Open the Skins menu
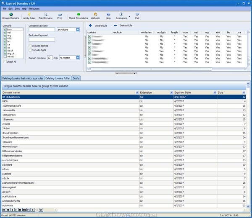The height and width of the screenshot is (218, 252). [x=17, y=9]
